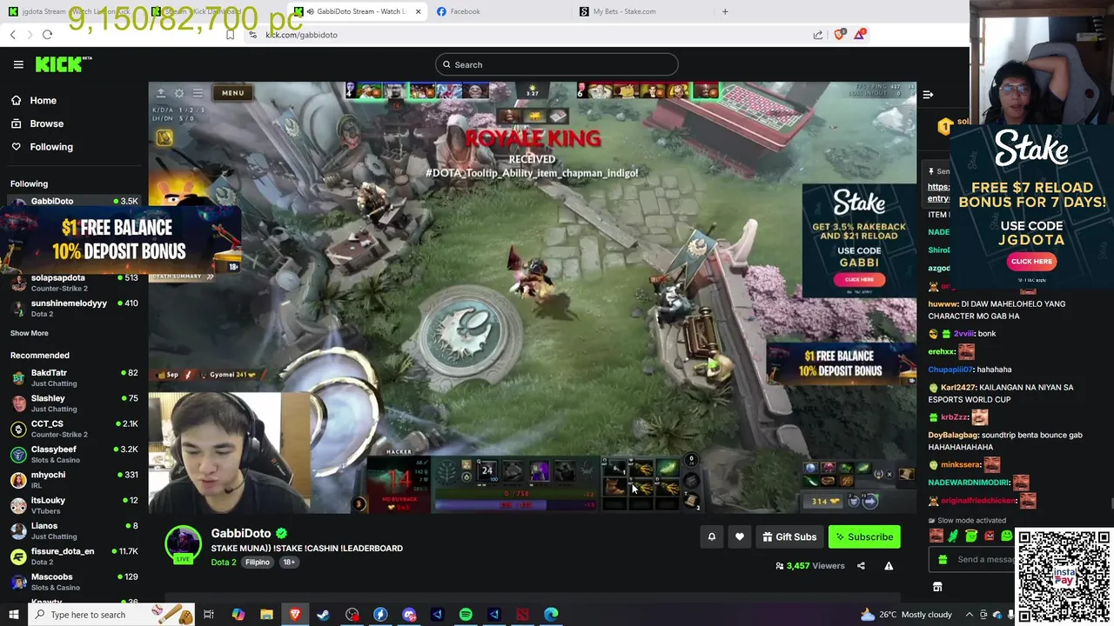Open recommended channel itsLouky
Viewport: 1114px width, 626px height.
pyautogui.click(x=74, y=505)
